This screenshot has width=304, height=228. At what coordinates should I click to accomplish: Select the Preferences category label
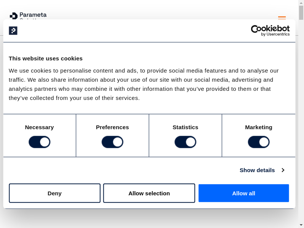(112, 127)
